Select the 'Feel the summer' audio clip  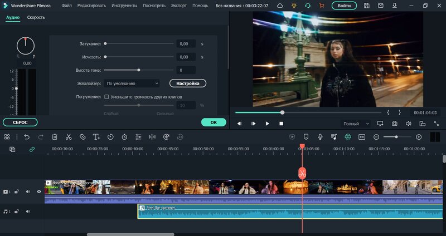tap(290, 212)
